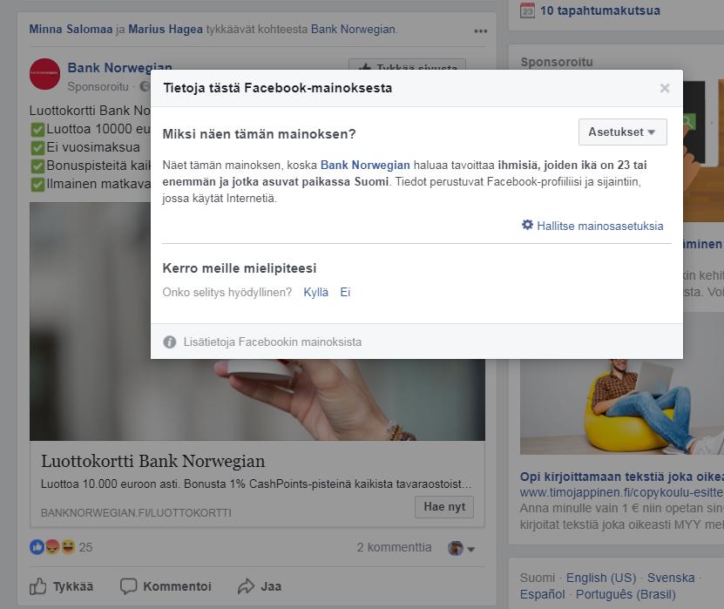724x609 pixels.
Task: Click the Tykkää like button
Action: click(61, 586)
